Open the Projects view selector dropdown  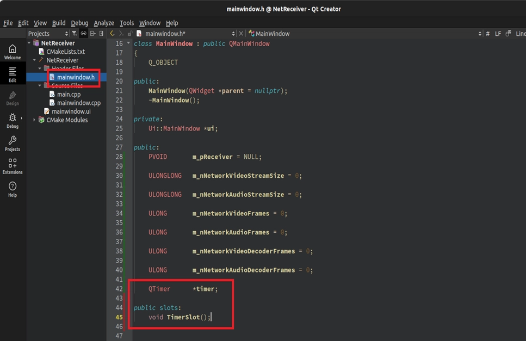[x=47, y=34]
